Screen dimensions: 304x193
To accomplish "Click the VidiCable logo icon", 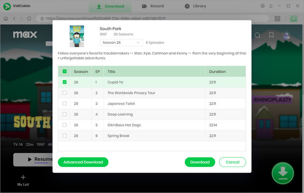I will (7, 6).
